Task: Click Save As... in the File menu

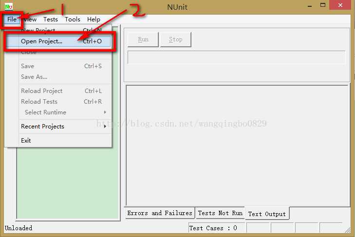Action: coord(58,77)
